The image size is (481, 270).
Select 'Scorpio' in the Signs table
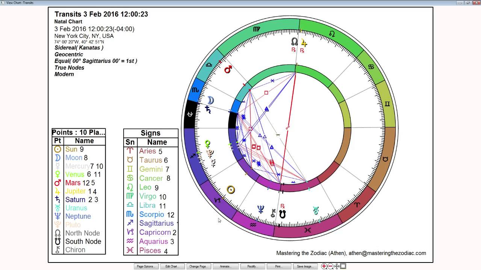tap(152, 214)
